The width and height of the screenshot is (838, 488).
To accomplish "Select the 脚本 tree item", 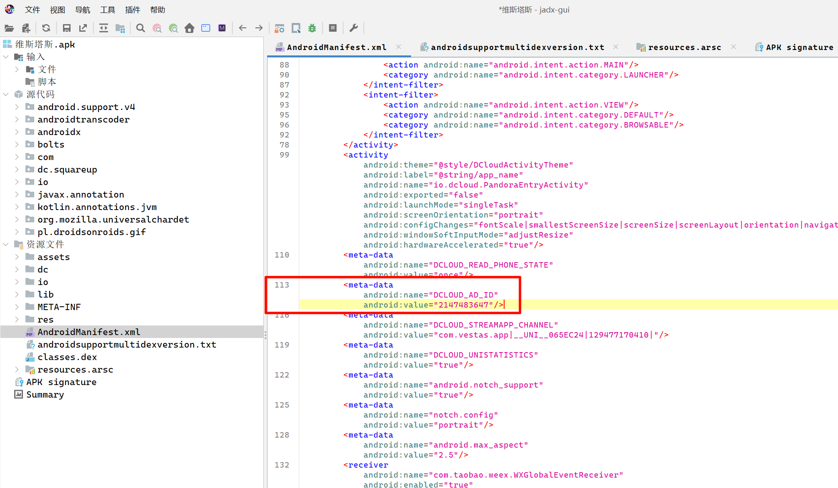I will click(47, 82).
